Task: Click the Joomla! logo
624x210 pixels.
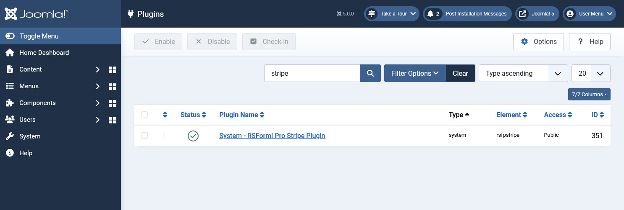Action: (x=36, y=14)
